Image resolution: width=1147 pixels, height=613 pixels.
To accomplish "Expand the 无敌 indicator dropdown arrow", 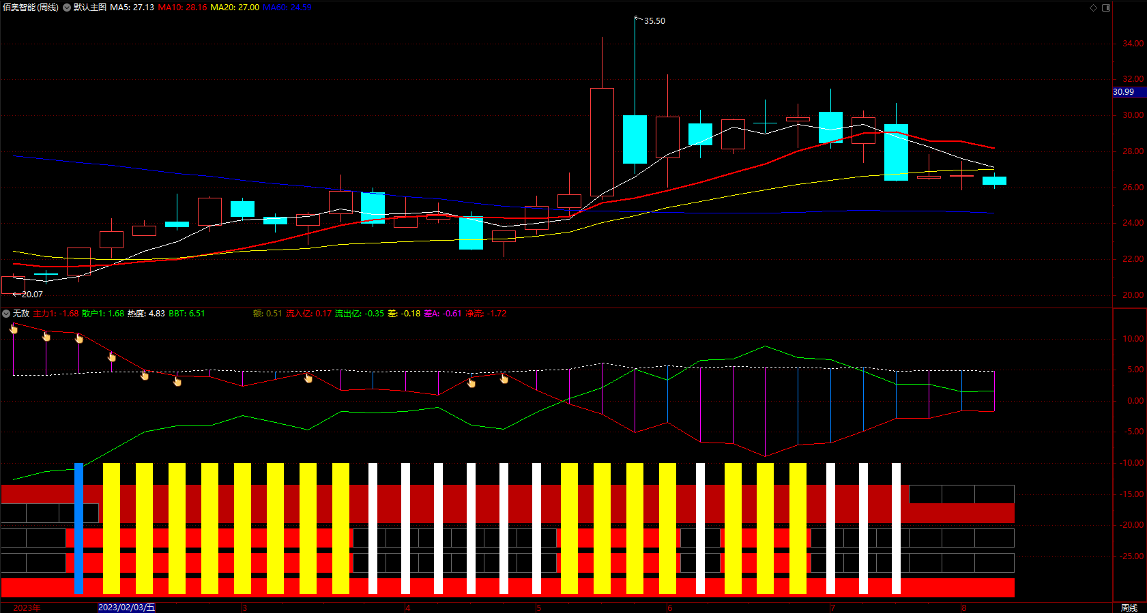I will [x=6, y=314].
